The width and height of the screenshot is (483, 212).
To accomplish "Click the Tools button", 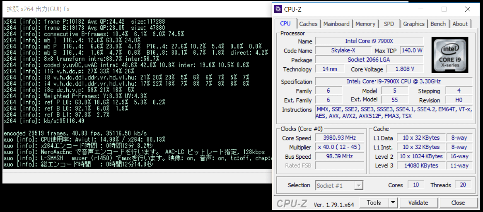I will point(374,203).
